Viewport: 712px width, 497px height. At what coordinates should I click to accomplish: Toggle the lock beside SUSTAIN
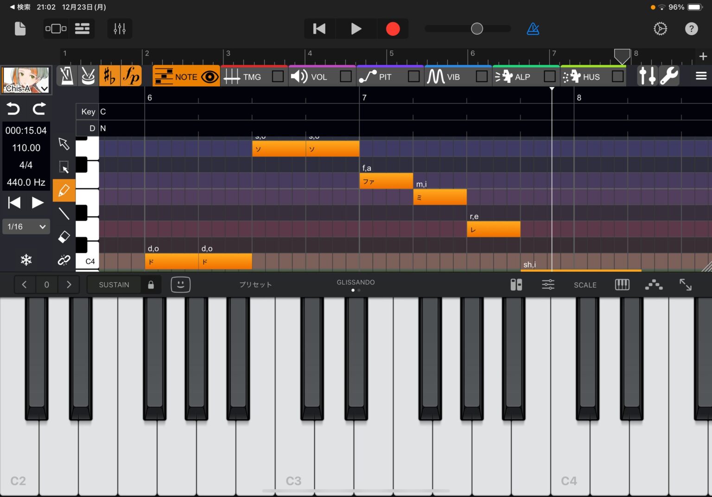pyautogui.click(x=150, y=284)
